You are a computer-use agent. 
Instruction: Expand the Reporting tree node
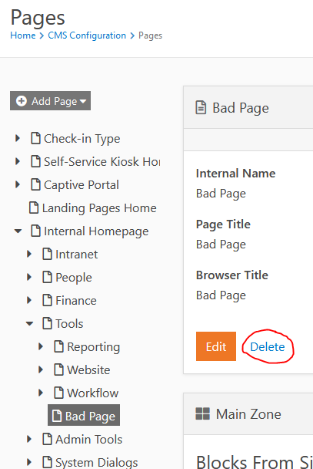(x=41, y=346)
